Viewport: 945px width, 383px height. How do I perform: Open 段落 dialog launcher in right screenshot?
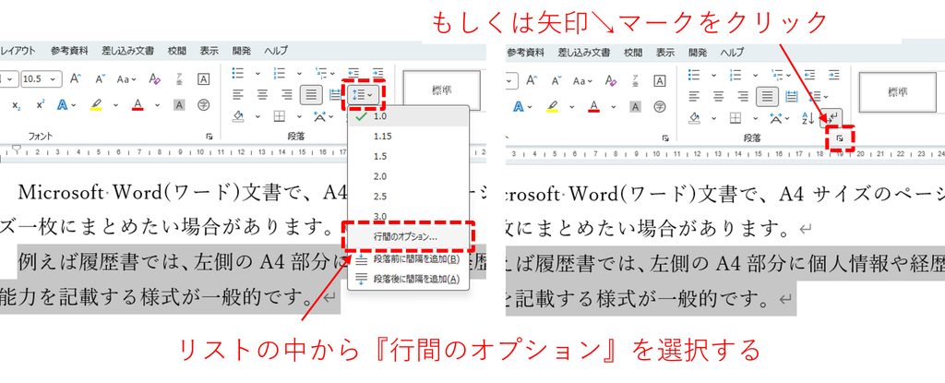840,138
